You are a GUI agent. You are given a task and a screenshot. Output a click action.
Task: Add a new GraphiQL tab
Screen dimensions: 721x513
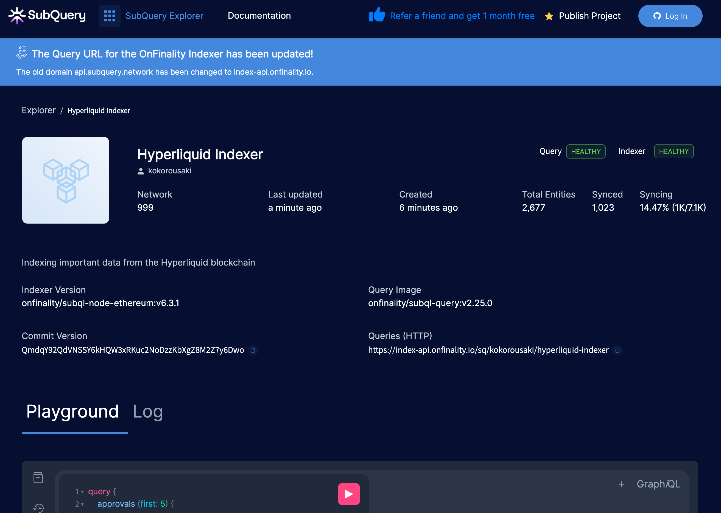coord(621,484)
